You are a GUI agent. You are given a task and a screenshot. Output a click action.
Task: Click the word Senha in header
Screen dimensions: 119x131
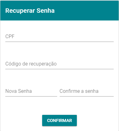point(46,11)
